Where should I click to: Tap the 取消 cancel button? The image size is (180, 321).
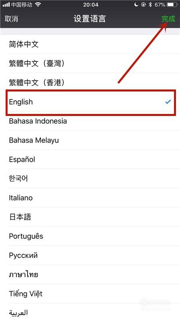pos(12,19)
